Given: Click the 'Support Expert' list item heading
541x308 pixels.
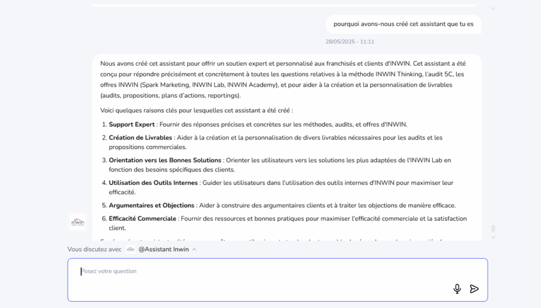Looking at the screenshot, I should click(x=132, y=125).
